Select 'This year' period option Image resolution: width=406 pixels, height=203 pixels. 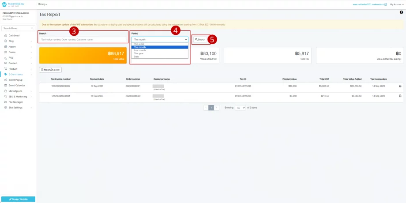tap(160, 53)
